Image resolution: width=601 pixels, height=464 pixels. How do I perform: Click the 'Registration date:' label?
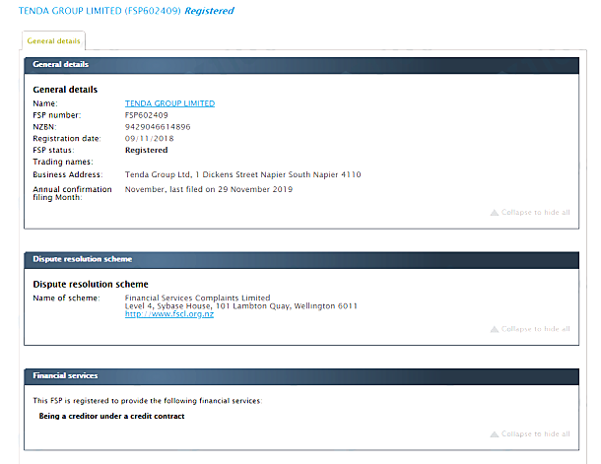(x=67, y=139)
